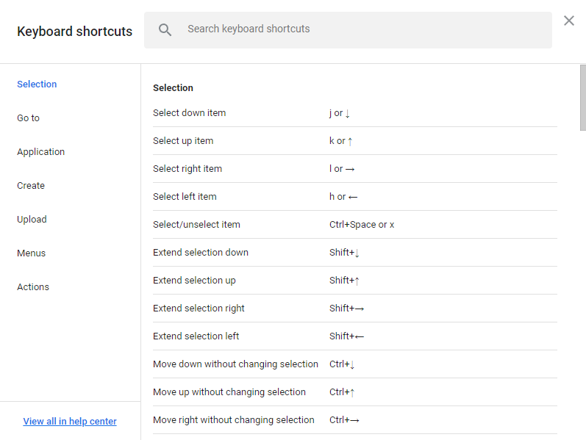The image size is (586, 440).
Task: Open the Menus shortcuts category
Action: pyautogui.click(x=31, y=253)
